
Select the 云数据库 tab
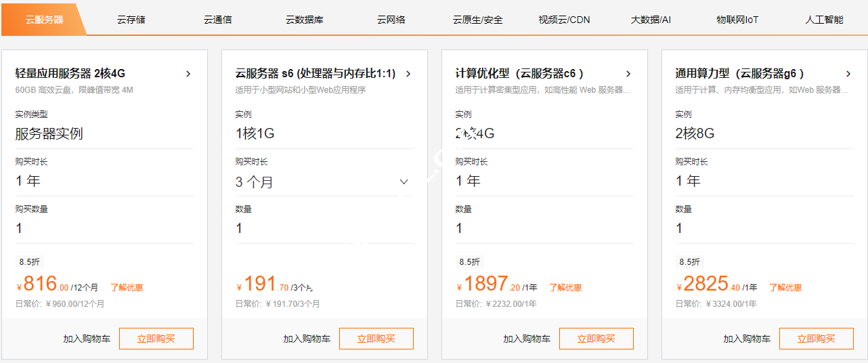pos(304,20)
